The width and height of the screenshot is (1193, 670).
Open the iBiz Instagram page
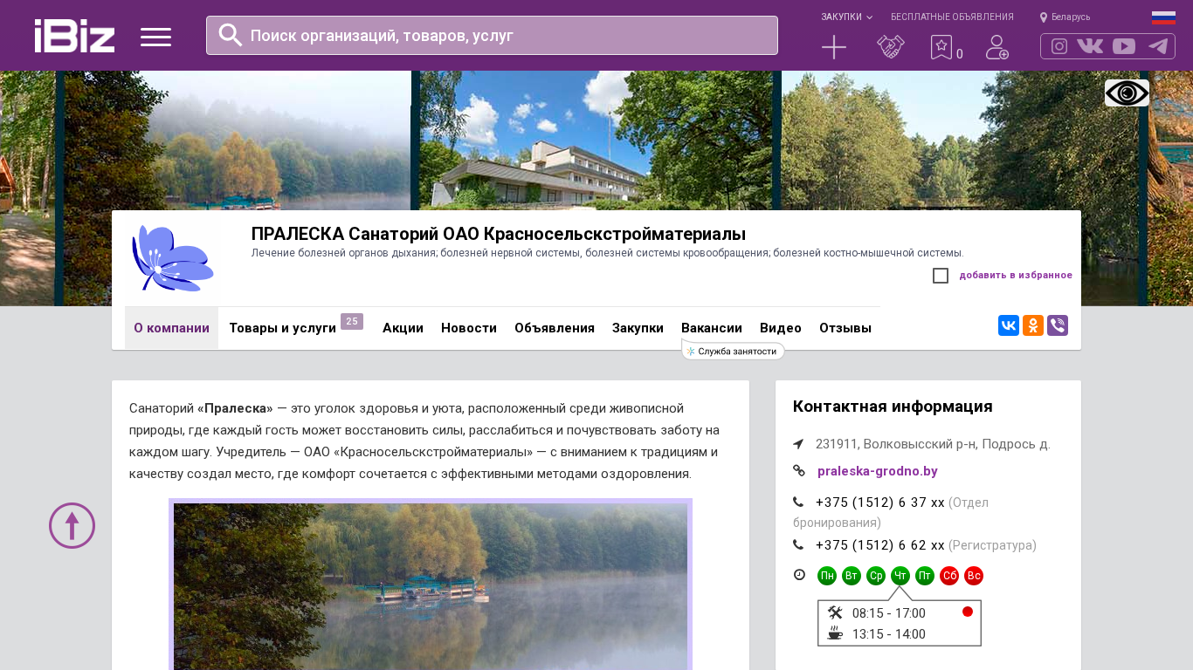coord(1059,46)
